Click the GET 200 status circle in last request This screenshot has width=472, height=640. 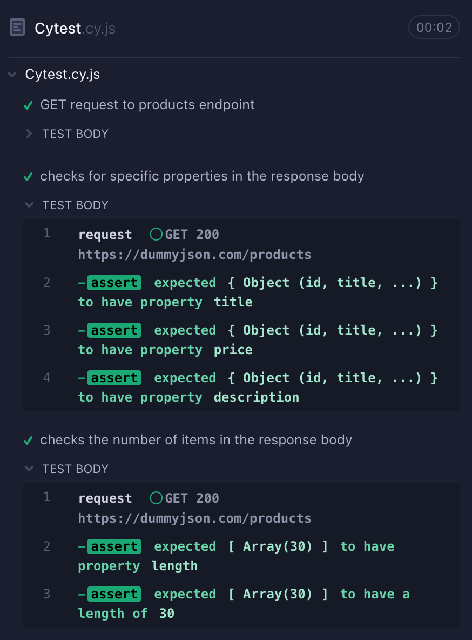click(156, 498)
